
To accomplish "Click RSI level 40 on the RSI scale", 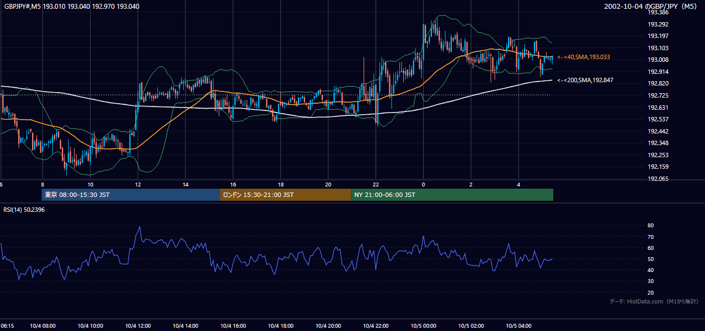I will (x=650, y=270).
